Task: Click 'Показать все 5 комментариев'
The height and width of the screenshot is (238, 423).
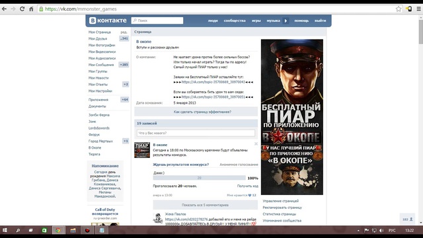Action: (x=206, y=205)
